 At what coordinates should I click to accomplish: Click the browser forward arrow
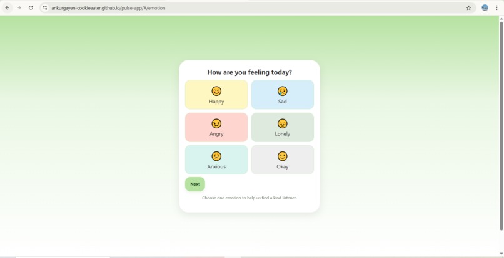[19, 8]
